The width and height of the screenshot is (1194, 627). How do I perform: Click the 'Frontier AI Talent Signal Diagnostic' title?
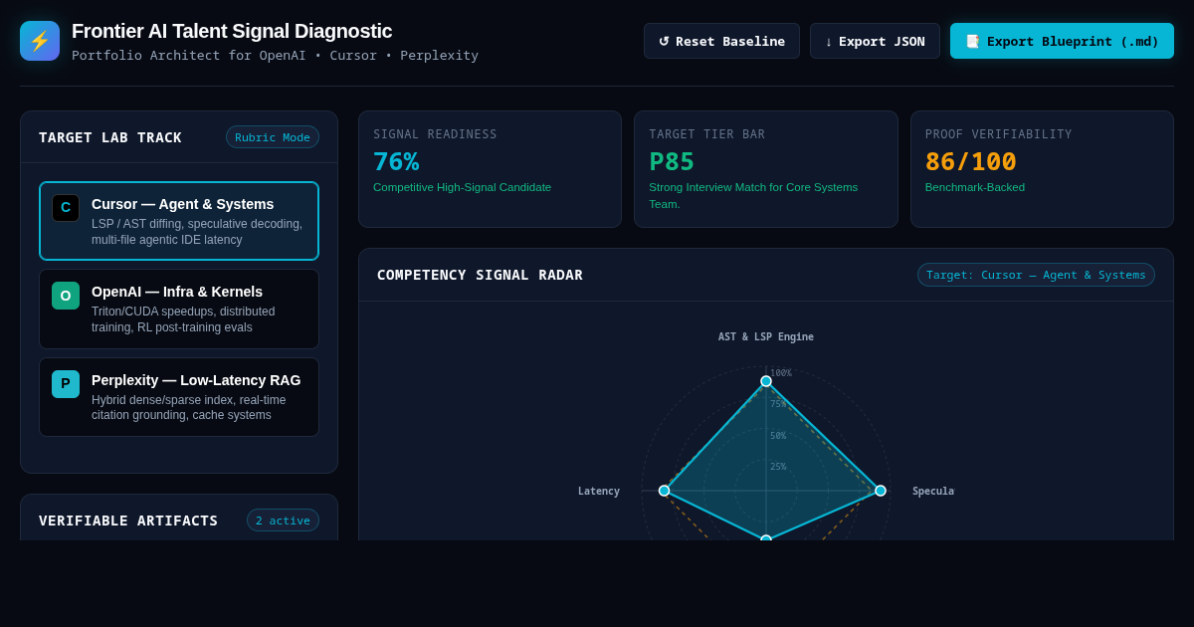pos(232,31)
